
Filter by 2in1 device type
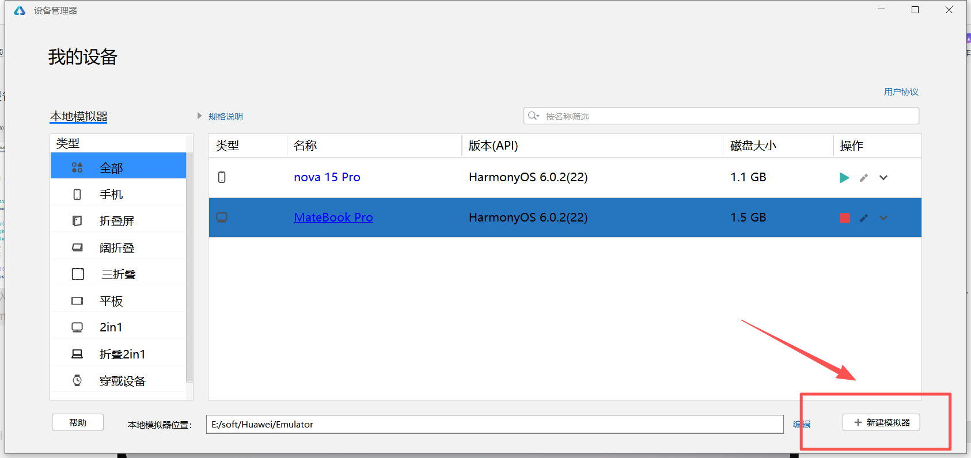[x=118, y=327]
